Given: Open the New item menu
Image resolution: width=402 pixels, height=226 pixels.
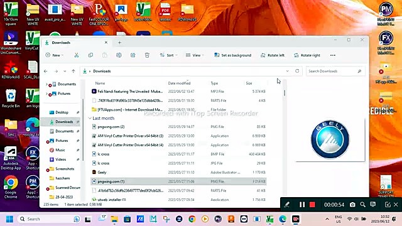Looking at the screenshot, I should pos(55,55).
